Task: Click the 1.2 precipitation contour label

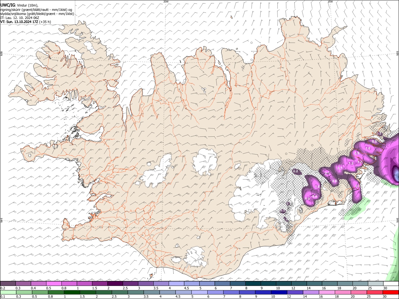Action: click(351, 163)
